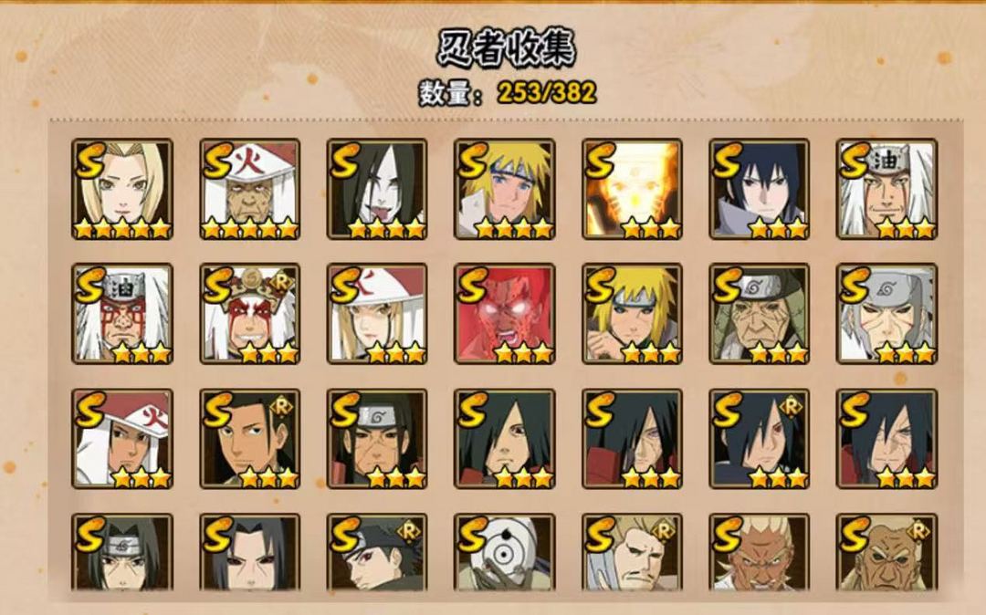Choose the blonde Tsunade Hokage hat card
This screenshot has height=615, width=986.
[377, 314]
